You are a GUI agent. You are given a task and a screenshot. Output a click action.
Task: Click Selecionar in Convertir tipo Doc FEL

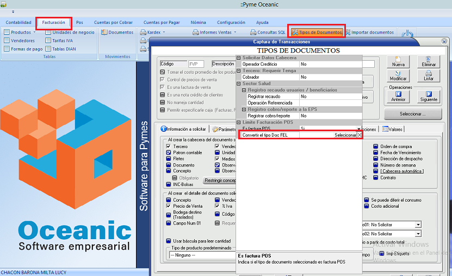pyautogui.click(x=345, y=135)
